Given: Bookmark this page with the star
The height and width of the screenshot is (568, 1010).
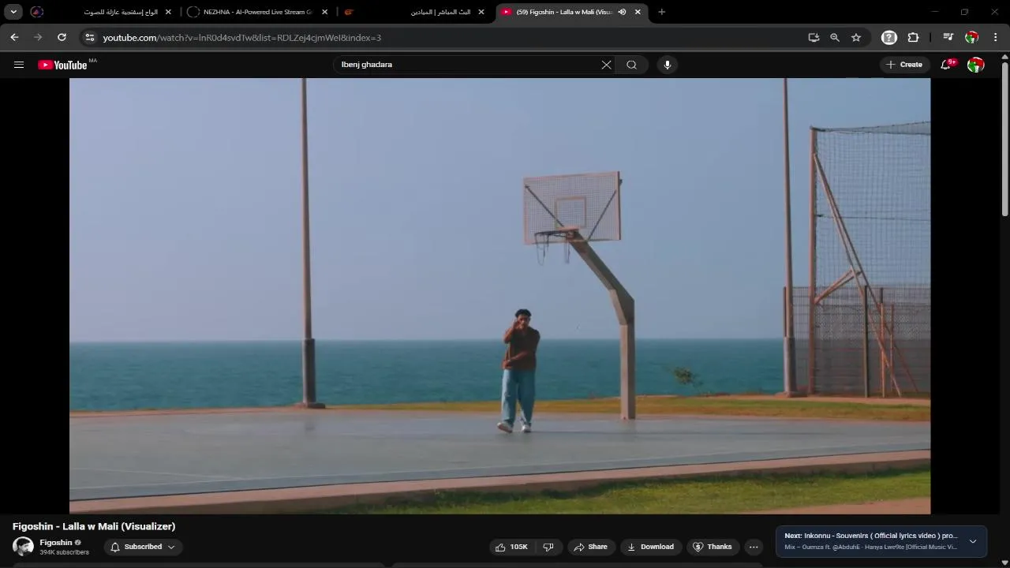Looking at the screenshot, I should pyautogui.click(x=856, y=37).
